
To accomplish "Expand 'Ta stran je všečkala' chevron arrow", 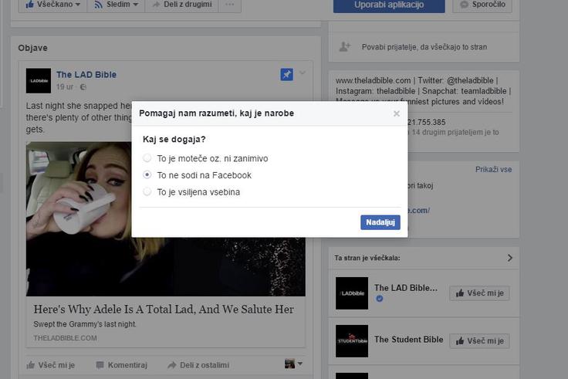I will [x=509, y=258].
